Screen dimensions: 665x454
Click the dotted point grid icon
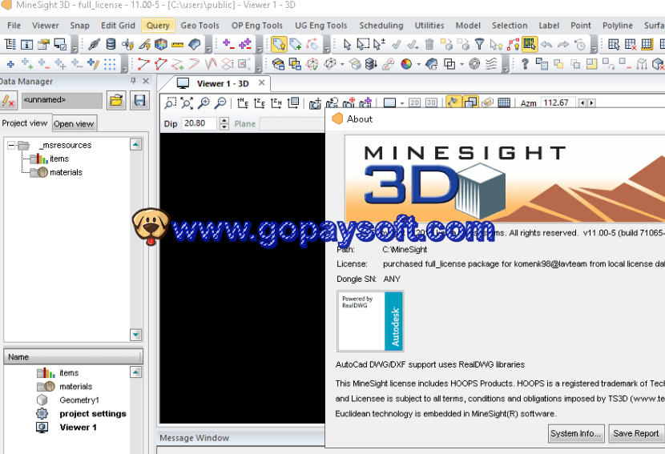(110, 64)
